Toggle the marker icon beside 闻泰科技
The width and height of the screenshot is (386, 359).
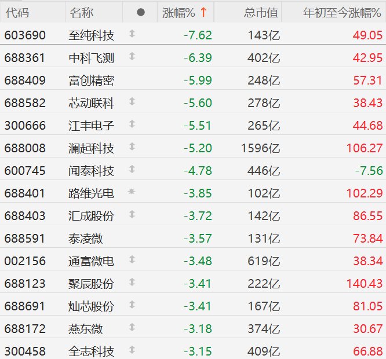click(x=132, y=170)
